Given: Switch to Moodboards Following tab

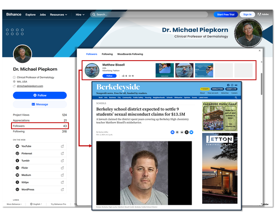Looking at the screenshot, I should pyautogui.click(x=130, y=54).
